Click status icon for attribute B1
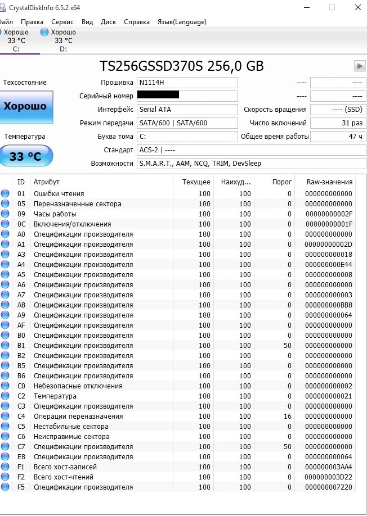Image resolution: width=367 pixels, height=516 pixels. tap(5, 346)
